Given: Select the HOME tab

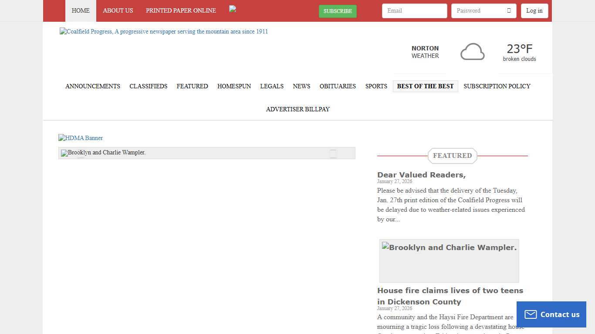Looking at the screenshot, I should point(81,10).
